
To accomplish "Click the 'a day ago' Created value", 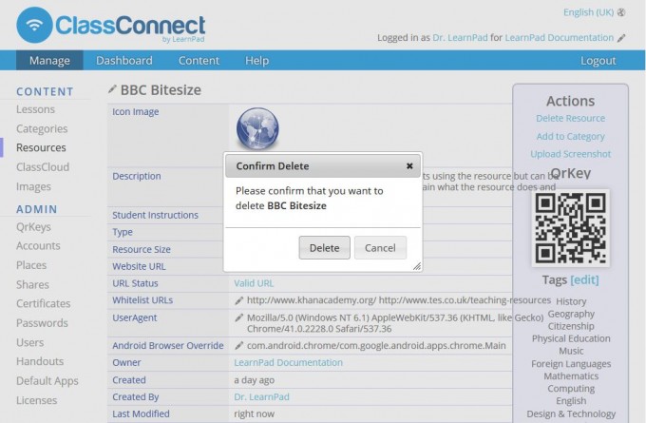I will pyautogui.click(x=254, y=380).
